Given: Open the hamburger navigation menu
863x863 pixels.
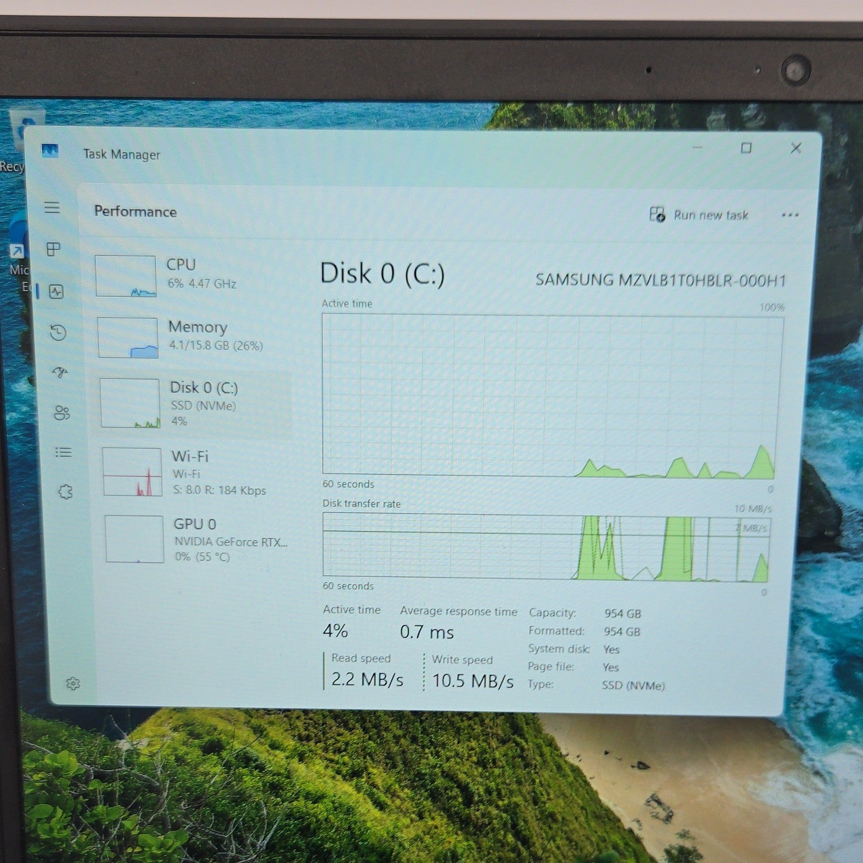Looking at the screenshot, I should click(x=52, y=207).
